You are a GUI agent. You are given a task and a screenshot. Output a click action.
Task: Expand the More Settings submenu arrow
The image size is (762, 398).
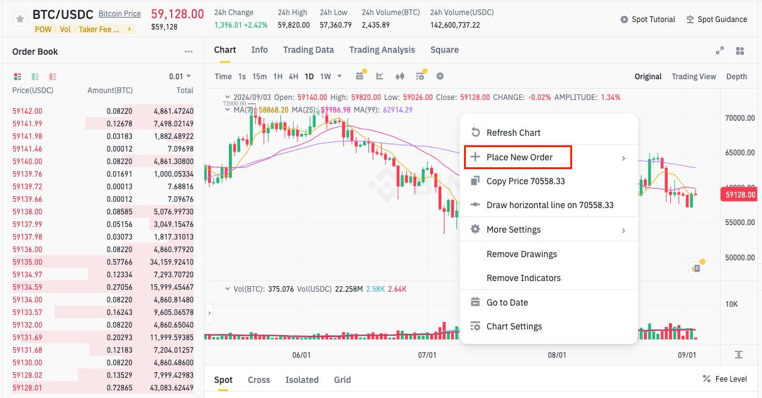(x=624, y=230)
